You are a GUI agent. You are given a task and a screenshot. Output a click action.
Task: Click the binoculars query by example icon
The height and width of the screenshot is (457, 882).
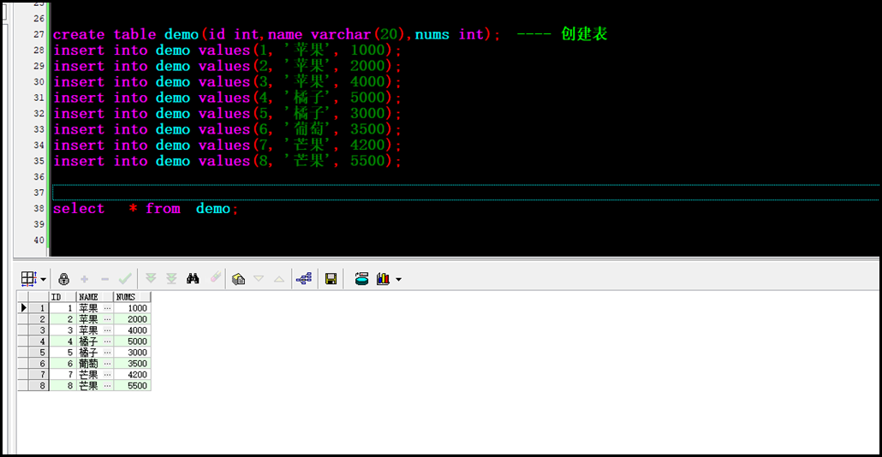pyautogui.click(x=193, y=279)
